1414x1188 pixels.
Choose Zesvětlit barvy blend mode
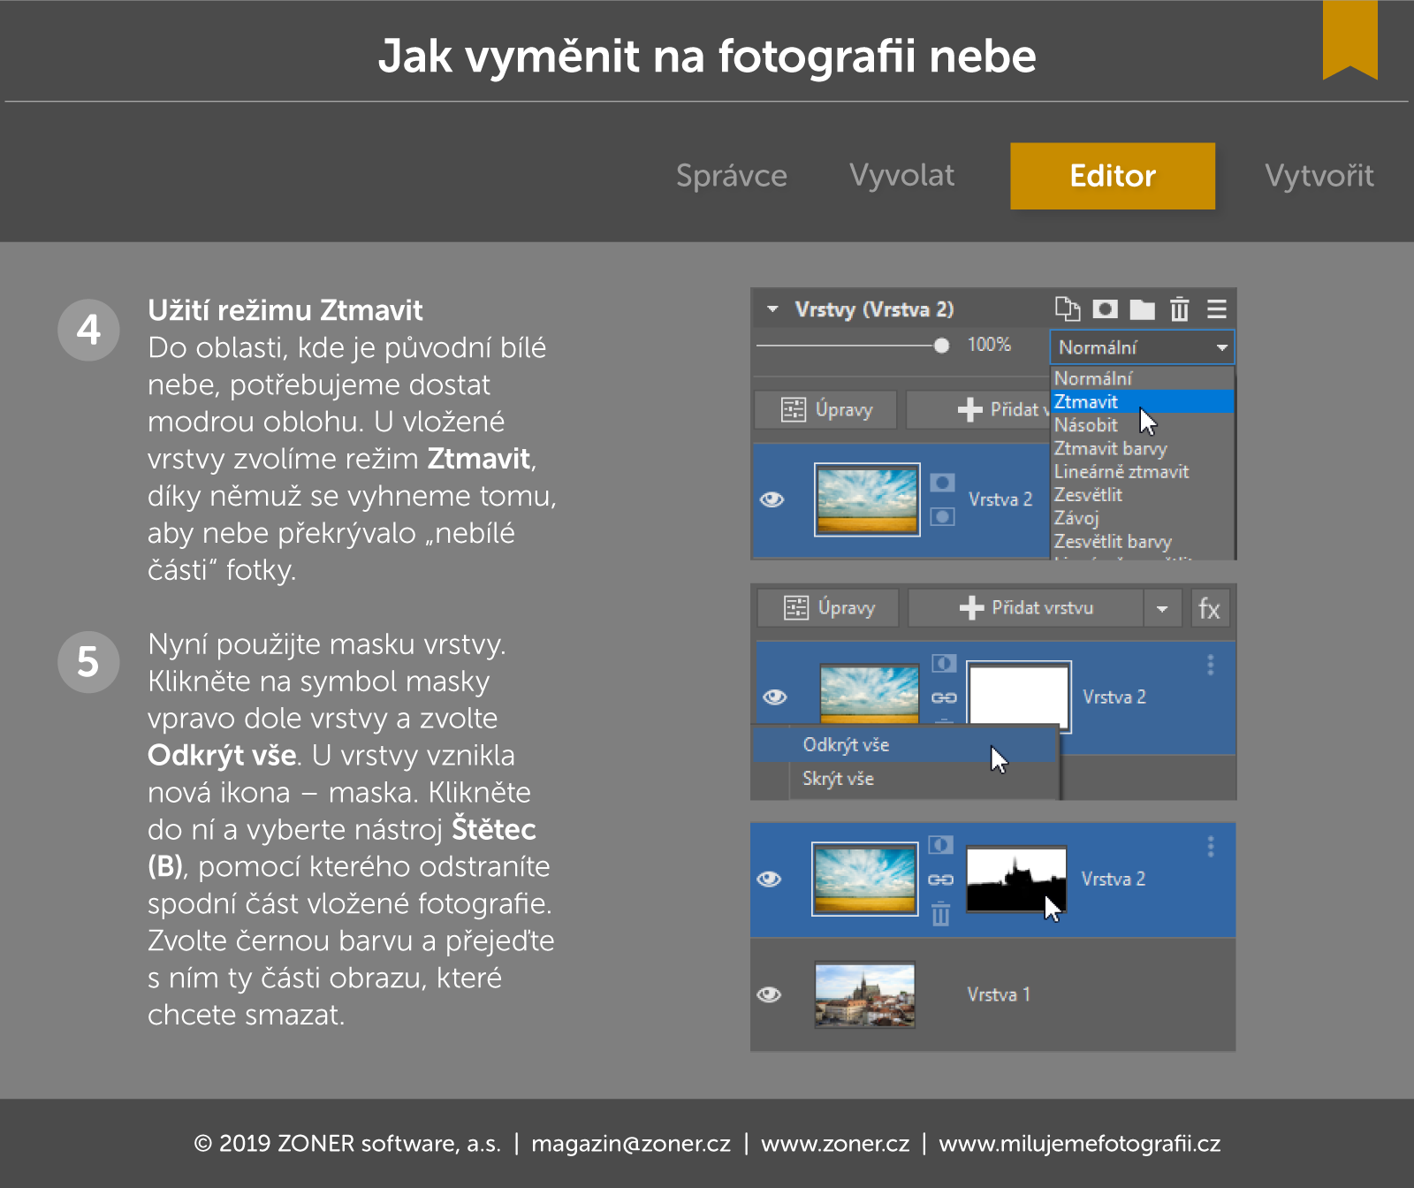point(1142,541)
